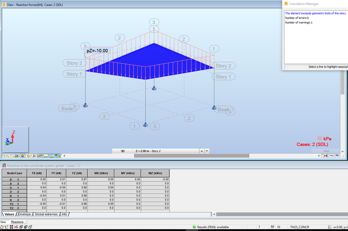348x231 pixels.
Task: Click the TH25_CONCR status bar field
Action: [300, 227]
